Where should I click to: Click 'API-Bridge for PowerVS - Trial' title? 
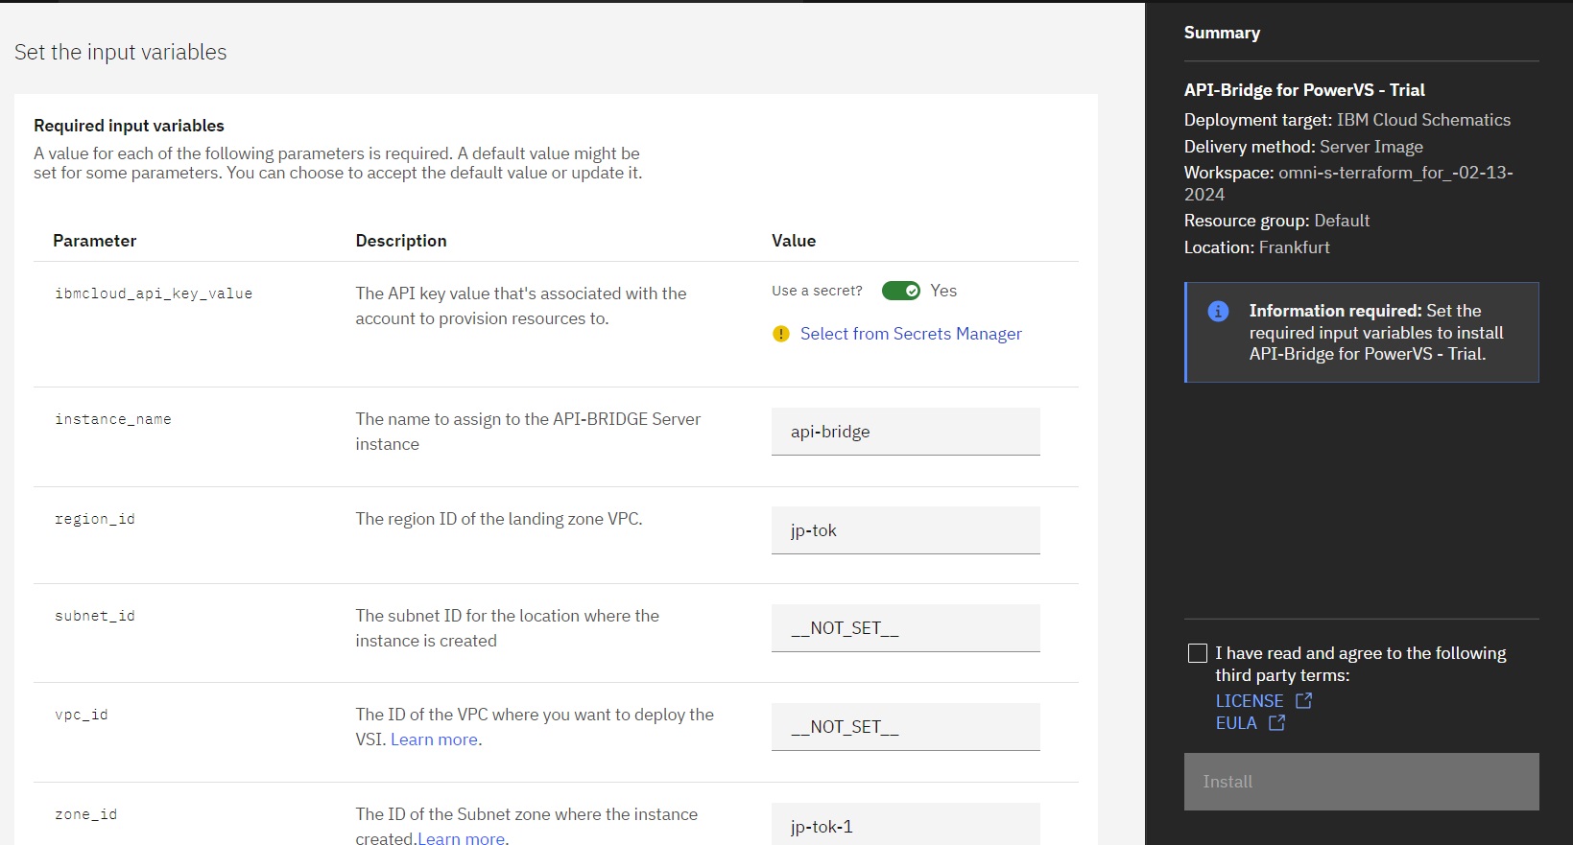(x=1304, y=90)
